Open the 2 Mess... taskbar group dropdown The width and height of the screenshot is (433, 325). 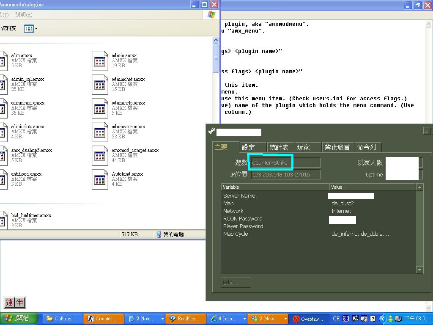(x=285, y=319)
